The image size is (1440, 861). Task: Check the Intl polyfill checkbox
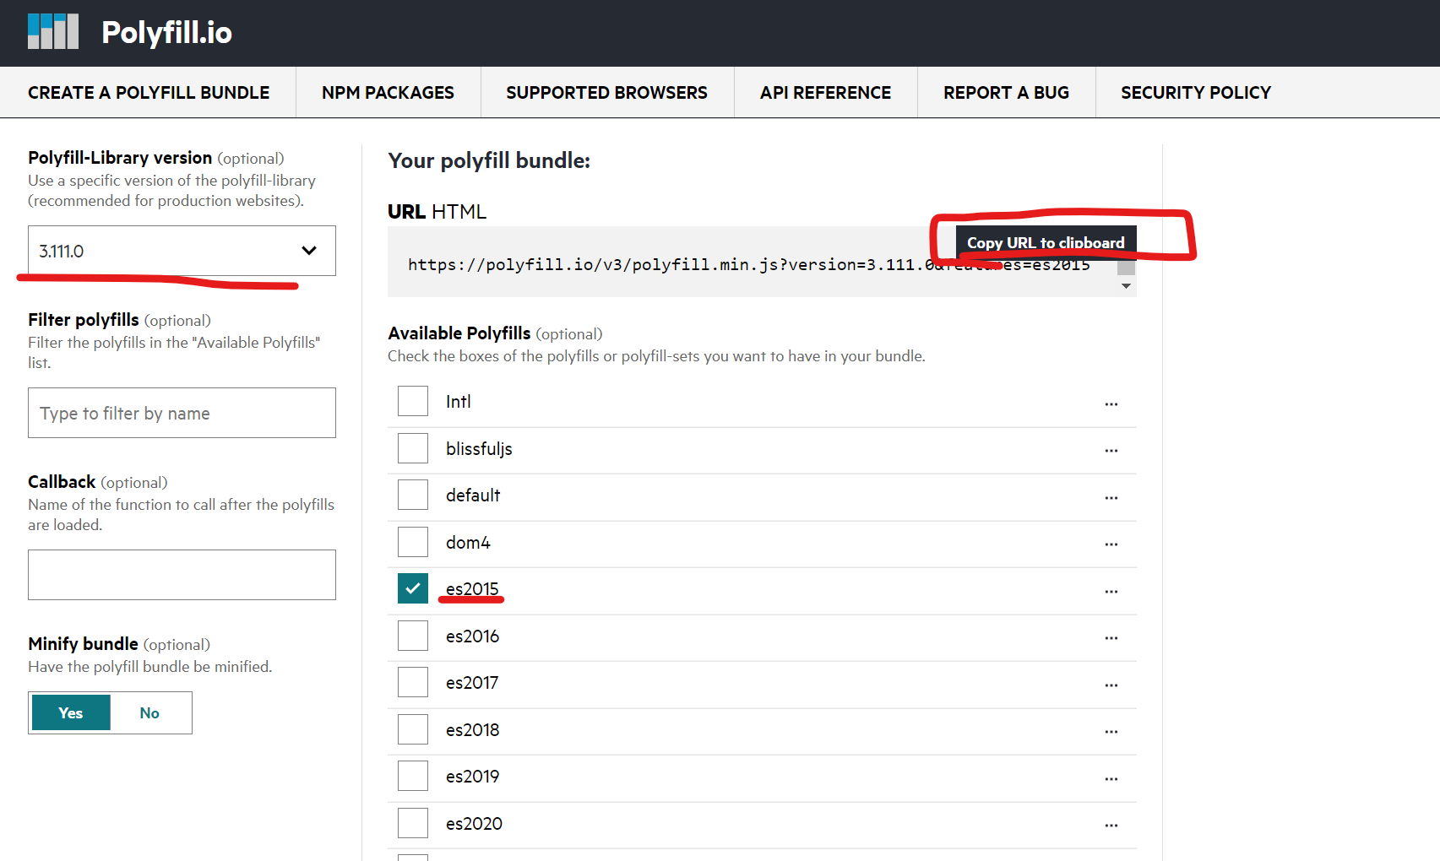[x=413, y=401]
